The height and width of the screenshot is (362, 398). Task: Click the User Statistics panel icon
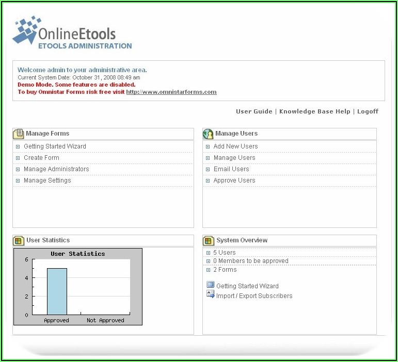[19, 240]
